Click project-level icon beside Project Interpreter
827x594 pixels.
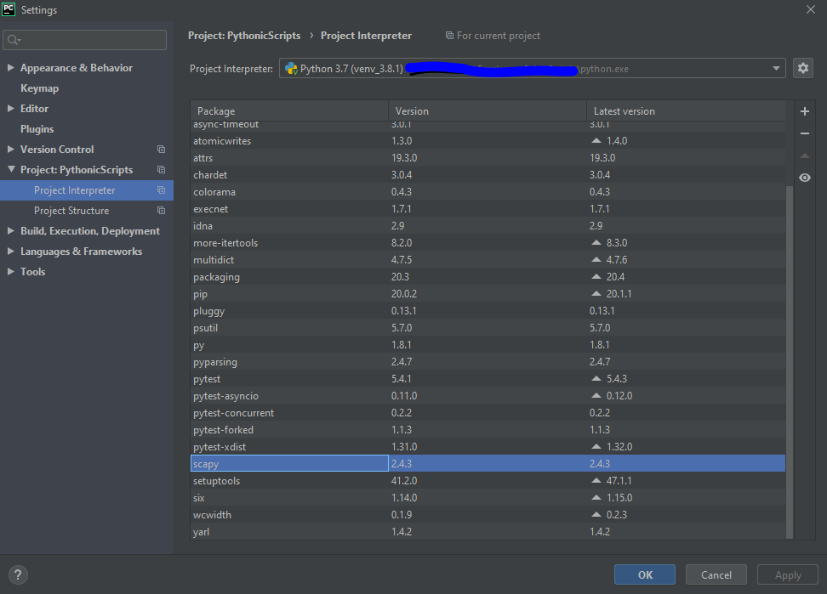(161, 190)
